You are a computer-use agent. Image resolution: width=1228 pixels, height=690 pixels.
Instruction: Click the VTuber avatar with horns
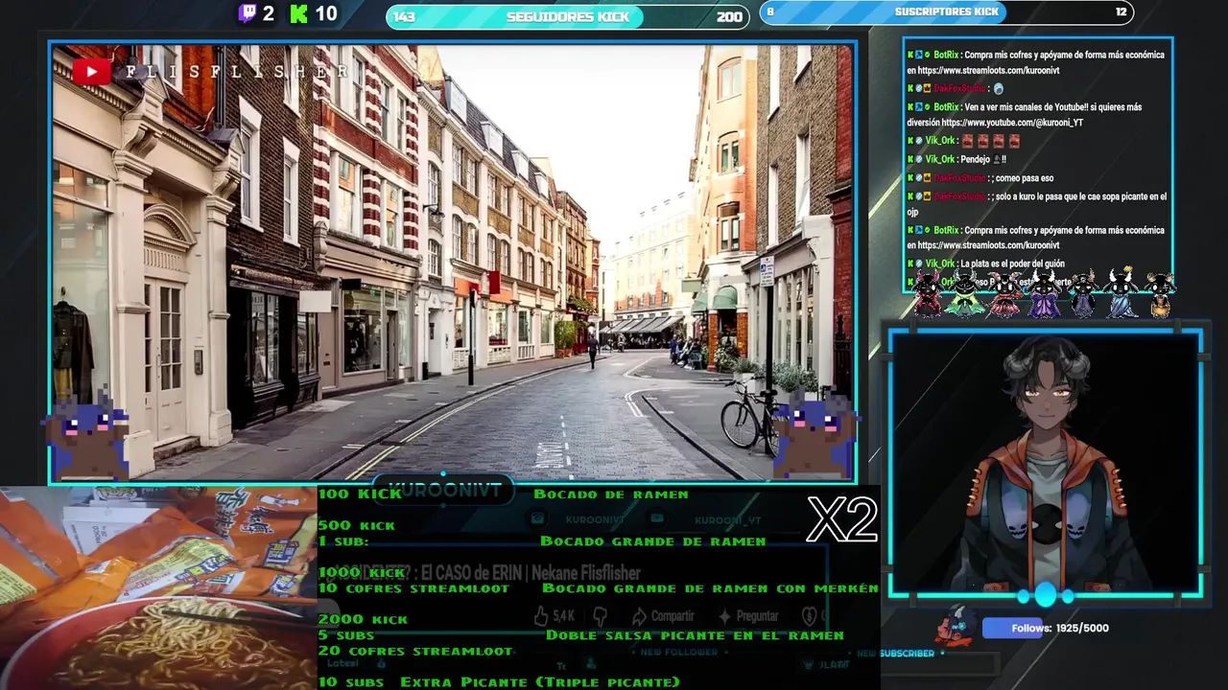(x=1046, y=463)
